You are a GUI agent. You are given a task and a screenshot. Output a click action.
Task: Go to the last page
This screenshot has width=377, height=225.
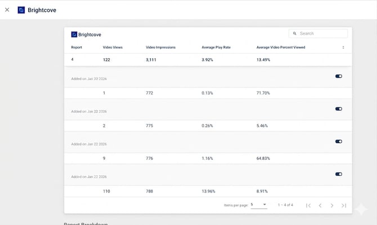point(344,205)
